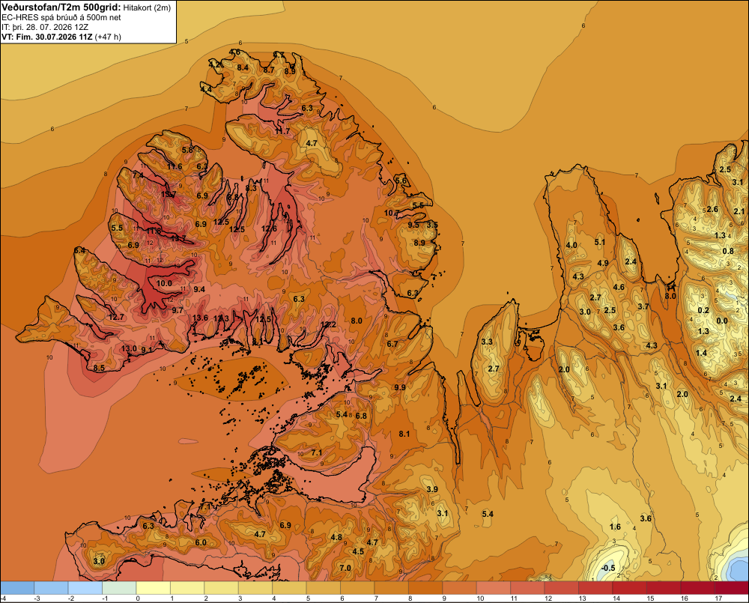Click the temperature value 4.0

[571, 245]
